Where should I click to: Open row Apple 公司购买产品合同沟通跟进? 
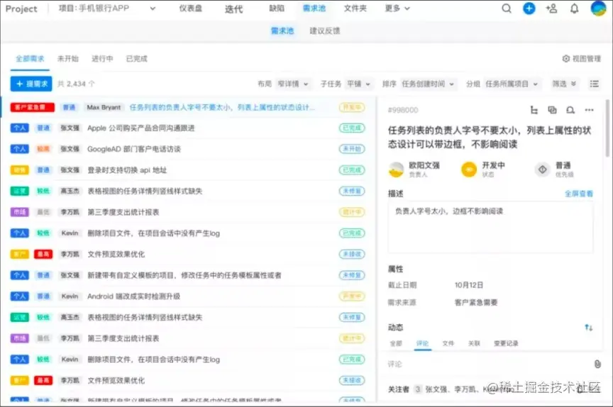(140, 128)
